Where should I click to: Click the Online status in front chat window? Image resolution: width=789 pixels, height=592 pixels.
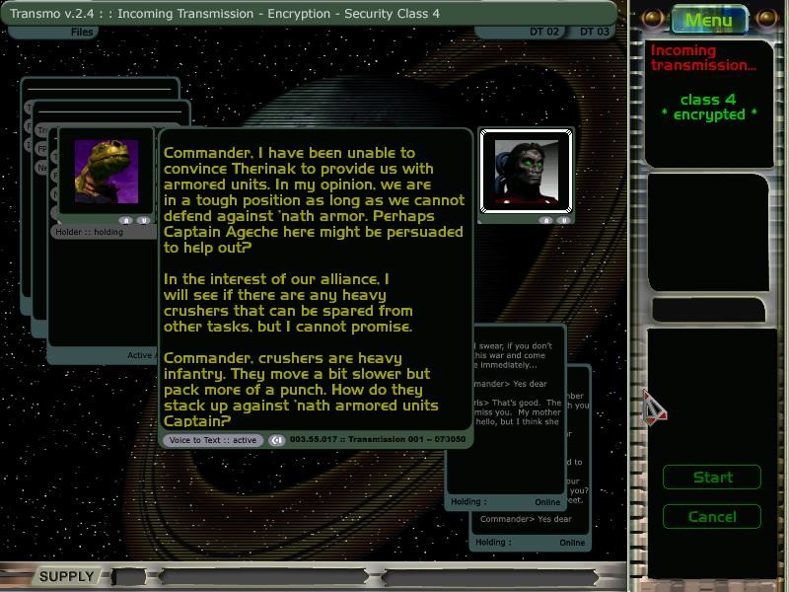point(547,502)
